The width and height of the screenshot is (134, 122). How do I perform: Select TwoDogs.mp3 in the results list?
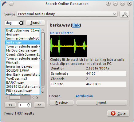23,78
